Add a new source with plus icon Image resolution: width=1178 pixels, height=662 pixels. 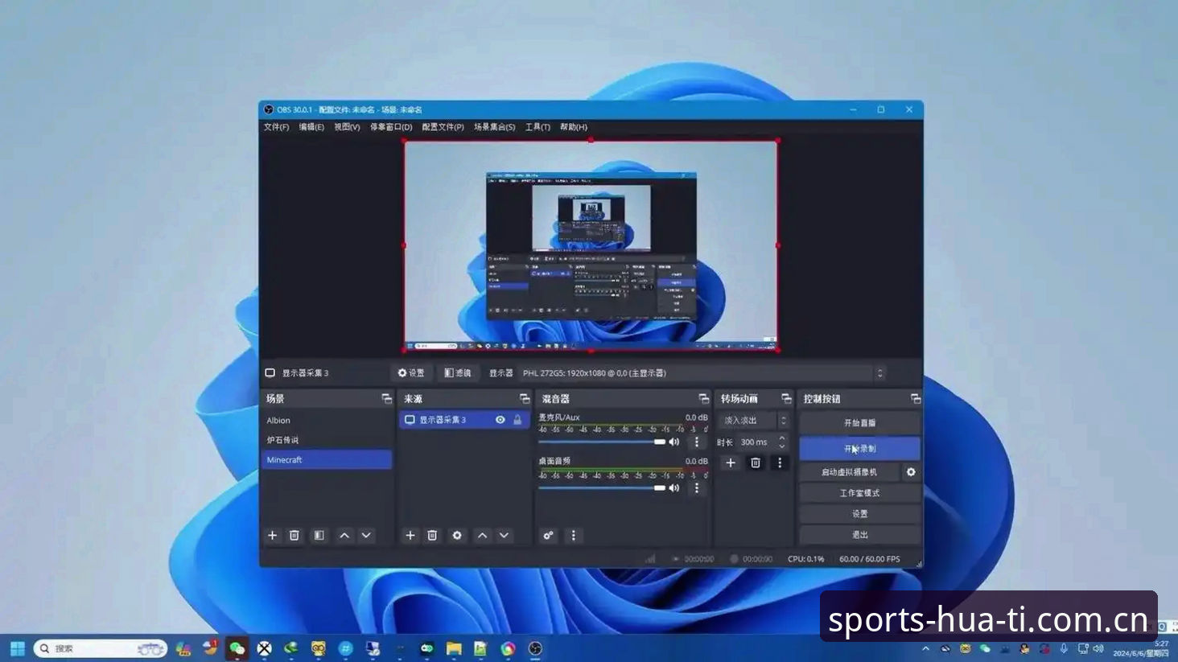click(410, 536)
